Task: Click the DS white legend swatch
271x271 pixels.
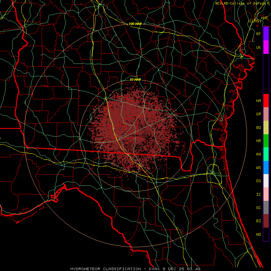Action: pos(266,181)
